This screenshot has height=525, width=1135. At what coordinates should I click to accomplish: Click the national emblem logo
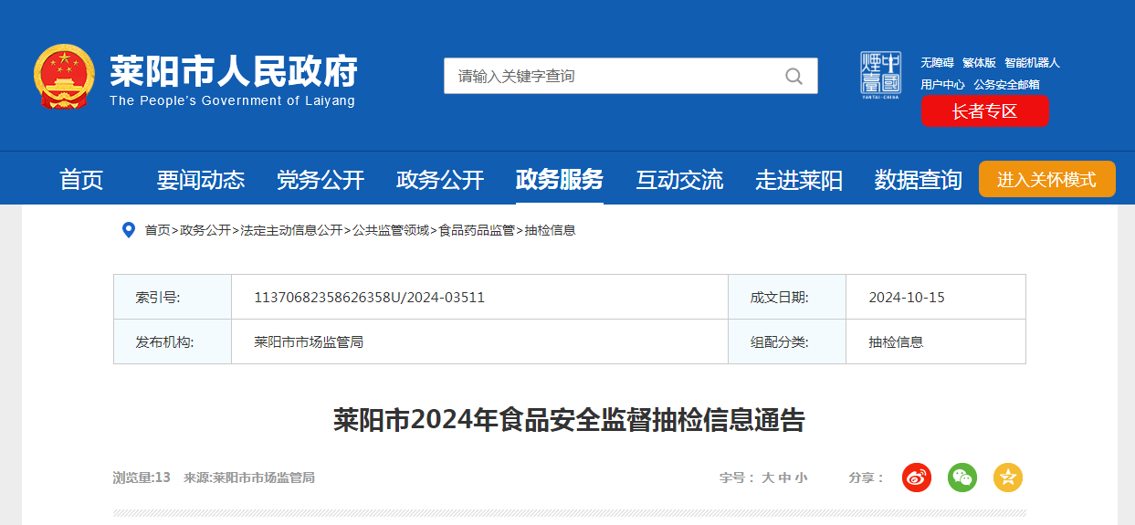pos(64,77)
